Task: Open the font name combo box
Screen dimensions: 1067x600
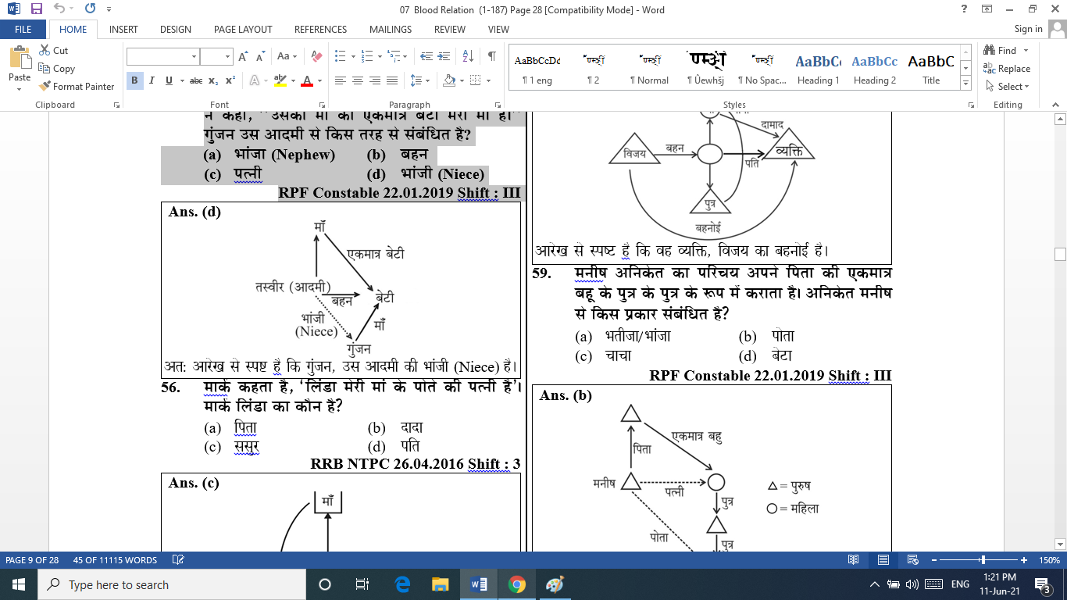Action: (162, 56)
